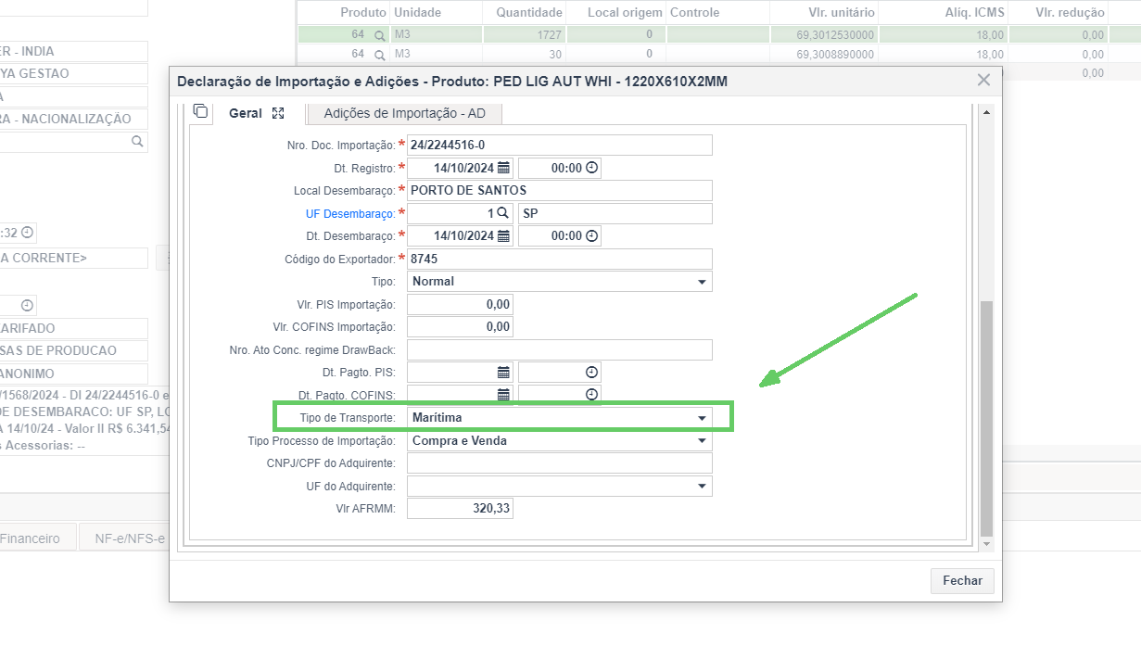
Task: Click the CNPJ/CPF do Adquirente field
Action: tap(560, 463)
